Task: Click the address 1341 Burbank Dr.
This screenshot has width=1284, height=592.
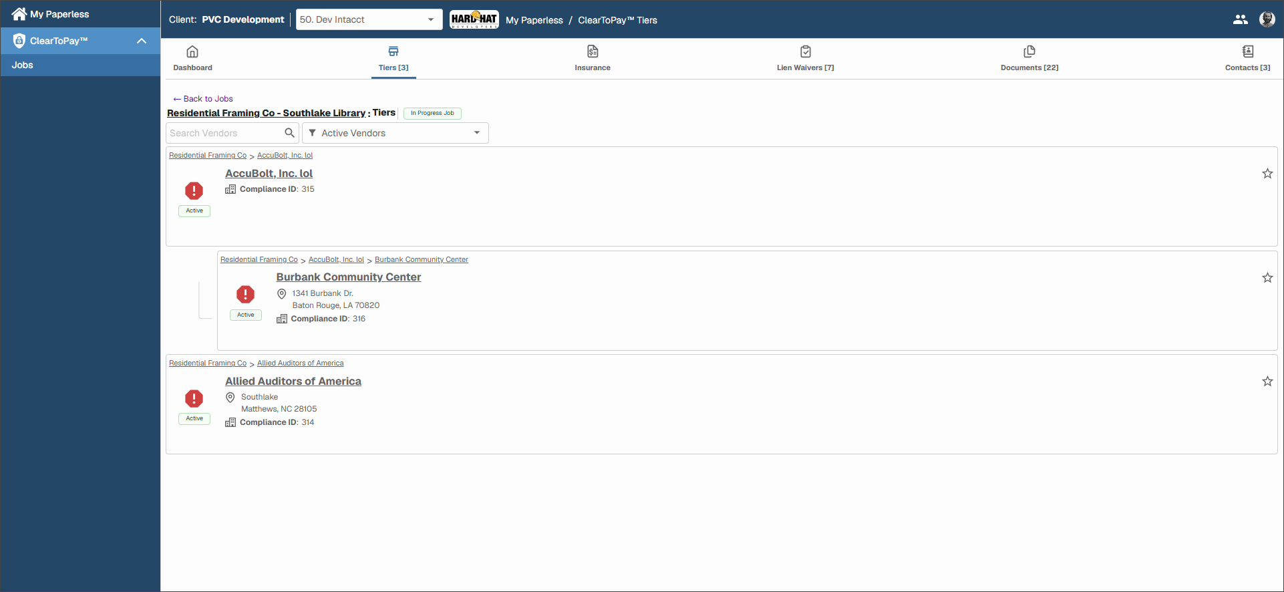Action: coord(323,293)
